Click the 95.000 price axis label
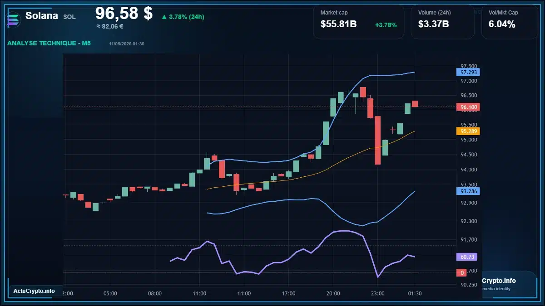The height and width of the screenshot is (306, 545). tap(469, 140)
